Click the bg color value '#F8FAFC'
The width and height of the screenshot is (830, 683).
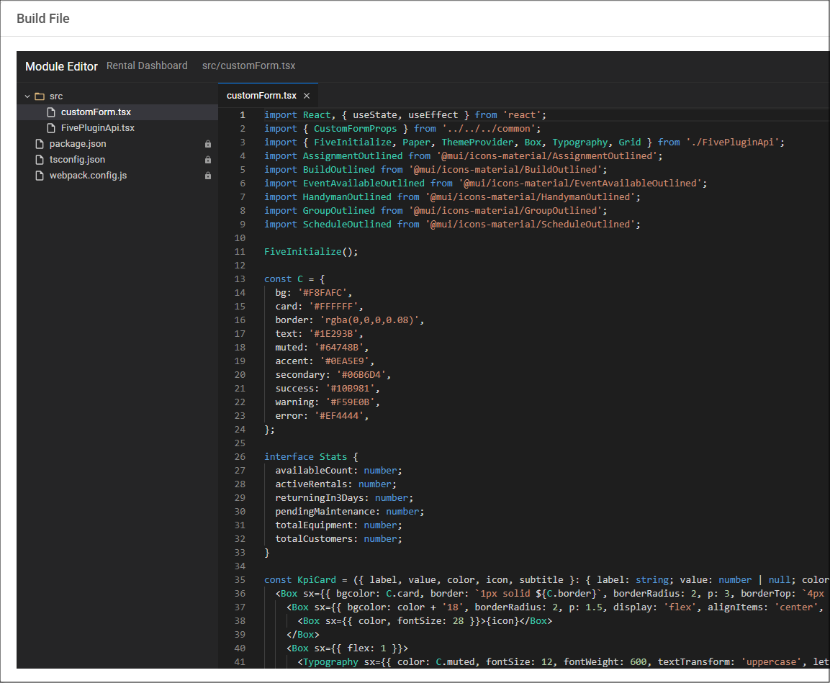pos(322,293)
